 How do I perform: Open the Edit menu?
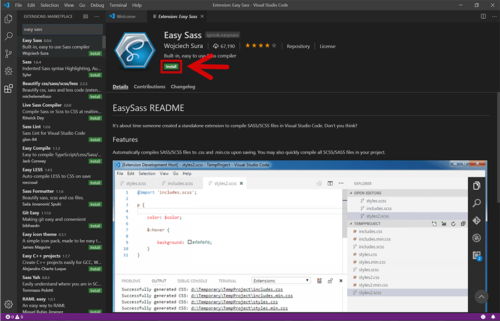(31, 5)
